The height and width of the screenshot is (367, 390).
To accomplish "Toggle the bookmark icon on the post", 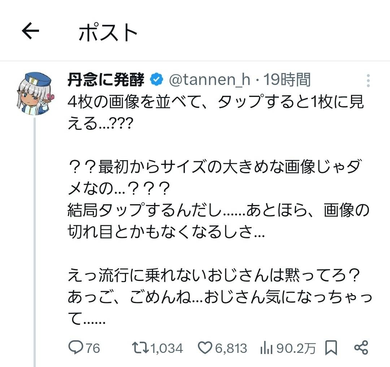I will tap(331, 348).
